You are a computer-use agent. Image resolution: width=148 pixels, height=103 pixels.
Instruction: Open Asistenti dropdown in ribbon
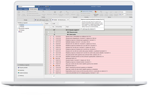pos(67,13)
